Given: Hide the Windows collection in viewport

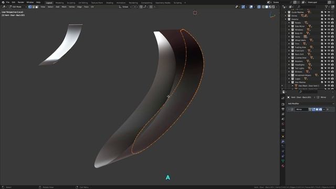Looking at the screenshot, I should [x=329, y=30].
